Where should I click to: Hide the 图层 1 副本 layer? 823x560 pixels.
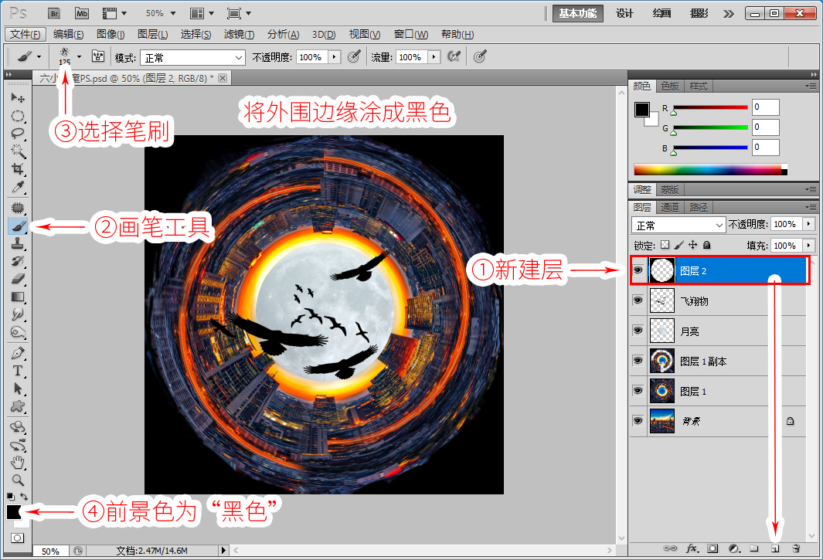point(638,361)
